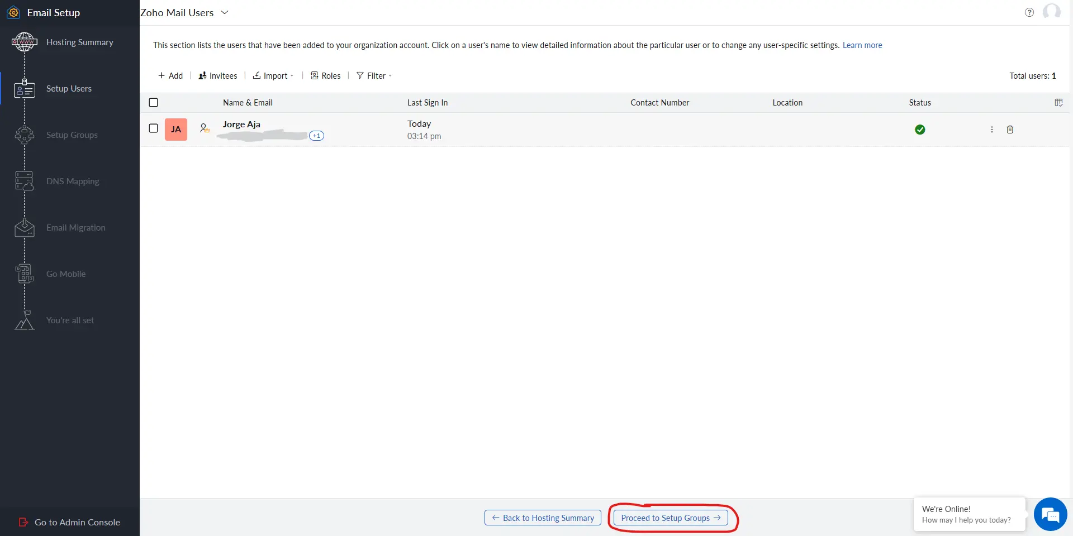This screenshot has width=1073, height=536.
Task: Open Go Mobile step
Action: (x=66, y=274)
